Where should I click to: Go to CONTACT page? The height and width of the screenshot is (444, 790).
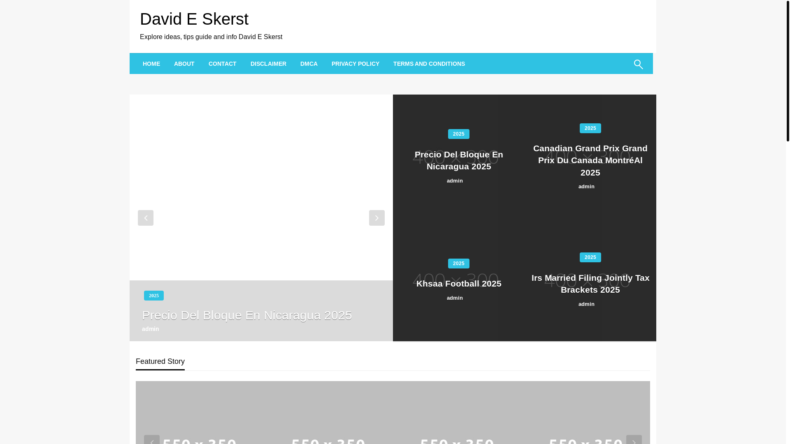[223, 64]
